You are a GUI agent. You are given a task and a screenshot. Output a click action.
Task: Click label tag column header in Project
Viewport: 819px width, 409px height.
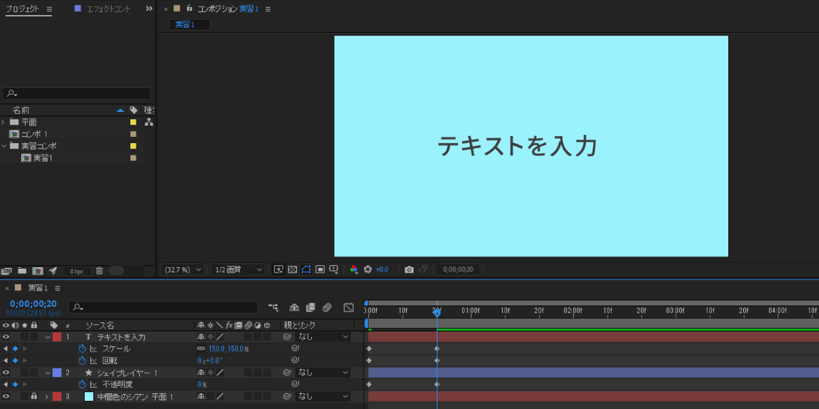tap(133, 110)
